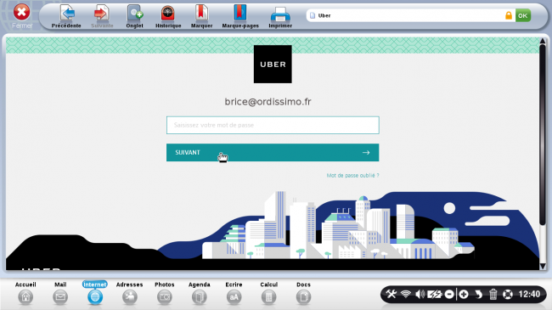Screen dimensions: 552x310
Task: Open the Historique browsing history
Action: coord(168,16)
